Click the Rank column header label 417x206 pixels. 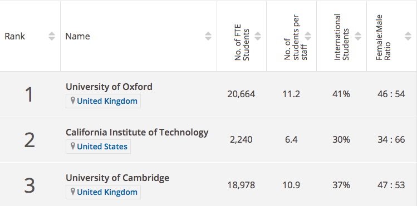point(14,36)
